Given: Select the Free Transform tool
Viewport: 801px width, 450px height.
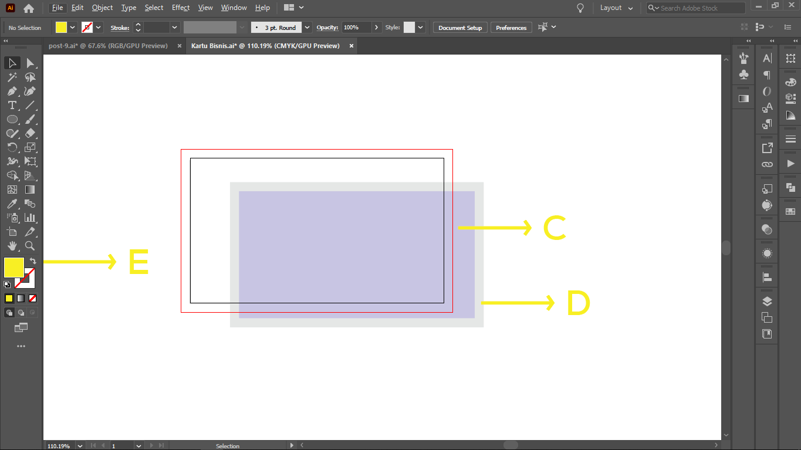Looking at the screenshot, I should click(31, 161).
